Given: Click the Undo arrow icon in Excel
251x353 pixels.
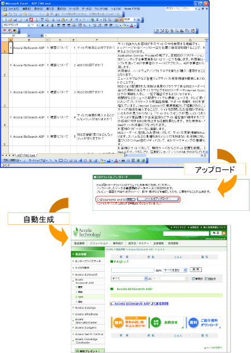Looking at the screenshot, I should [76, 20].
